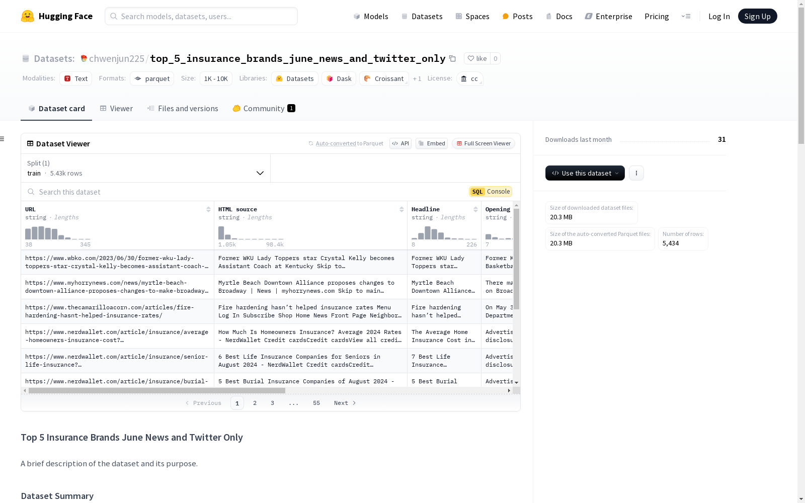Click the Sign Up button
Screen dimensions: 805x503
[758, 16]
